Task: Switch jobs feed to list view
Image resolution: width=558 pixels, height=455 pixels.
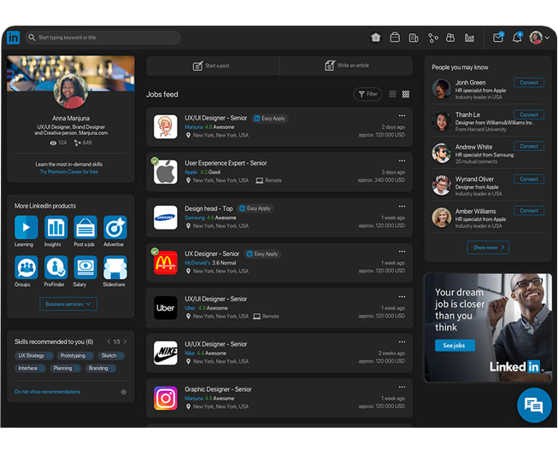Action: [x=392, y=94]
